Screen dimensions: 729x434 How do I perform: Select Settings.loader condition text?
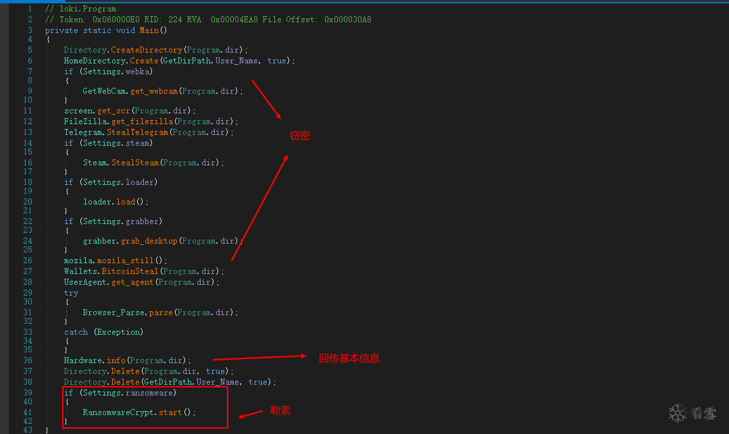[x=118, y=182]
